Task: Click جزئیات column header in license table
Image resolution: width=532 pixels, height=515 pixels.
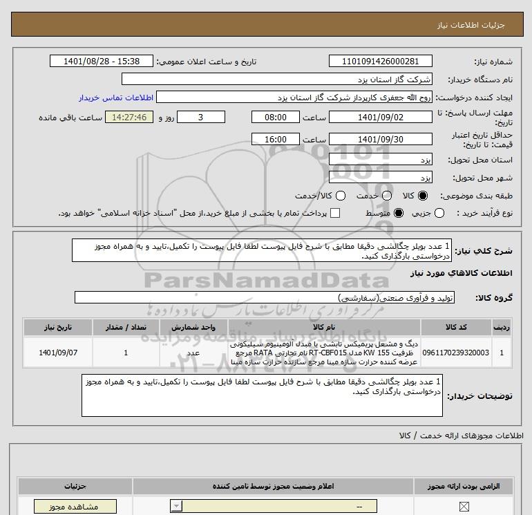Action: [75, 486]
